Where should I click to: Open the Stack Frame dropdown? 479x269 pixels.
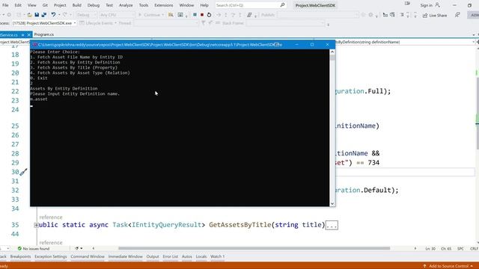[x=286, y=23]
